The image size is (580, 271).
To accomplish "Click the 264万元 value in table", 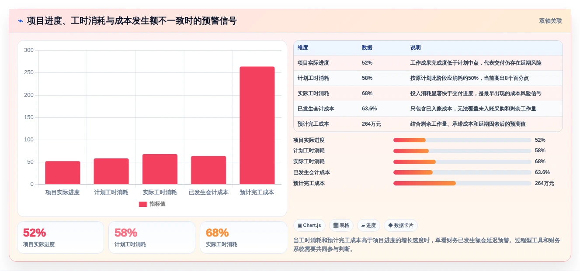I will (x=372, y=124).
